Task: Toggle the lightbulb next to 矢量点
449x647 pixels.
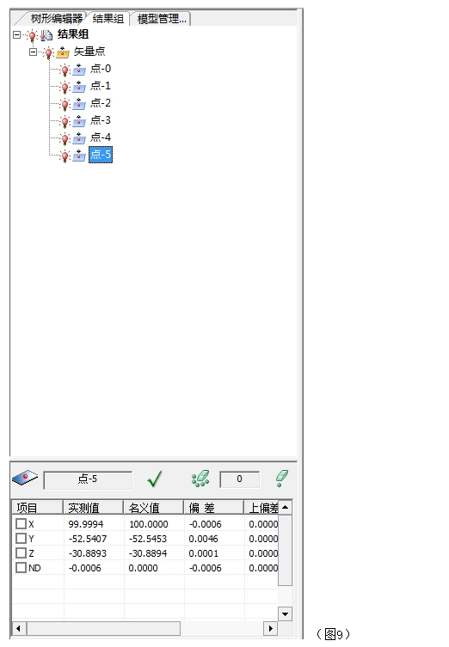Action: (49, 52)
